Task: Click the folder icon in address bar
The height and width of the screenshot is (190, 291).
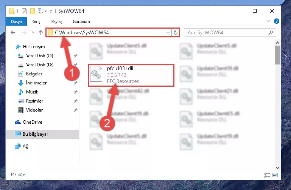Action: (x=50, y=32)
